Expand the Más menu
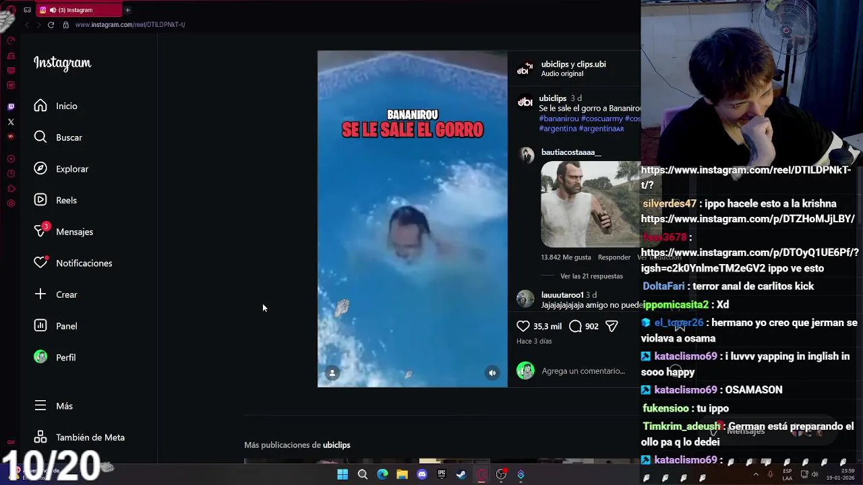 (x=53, y=406)
